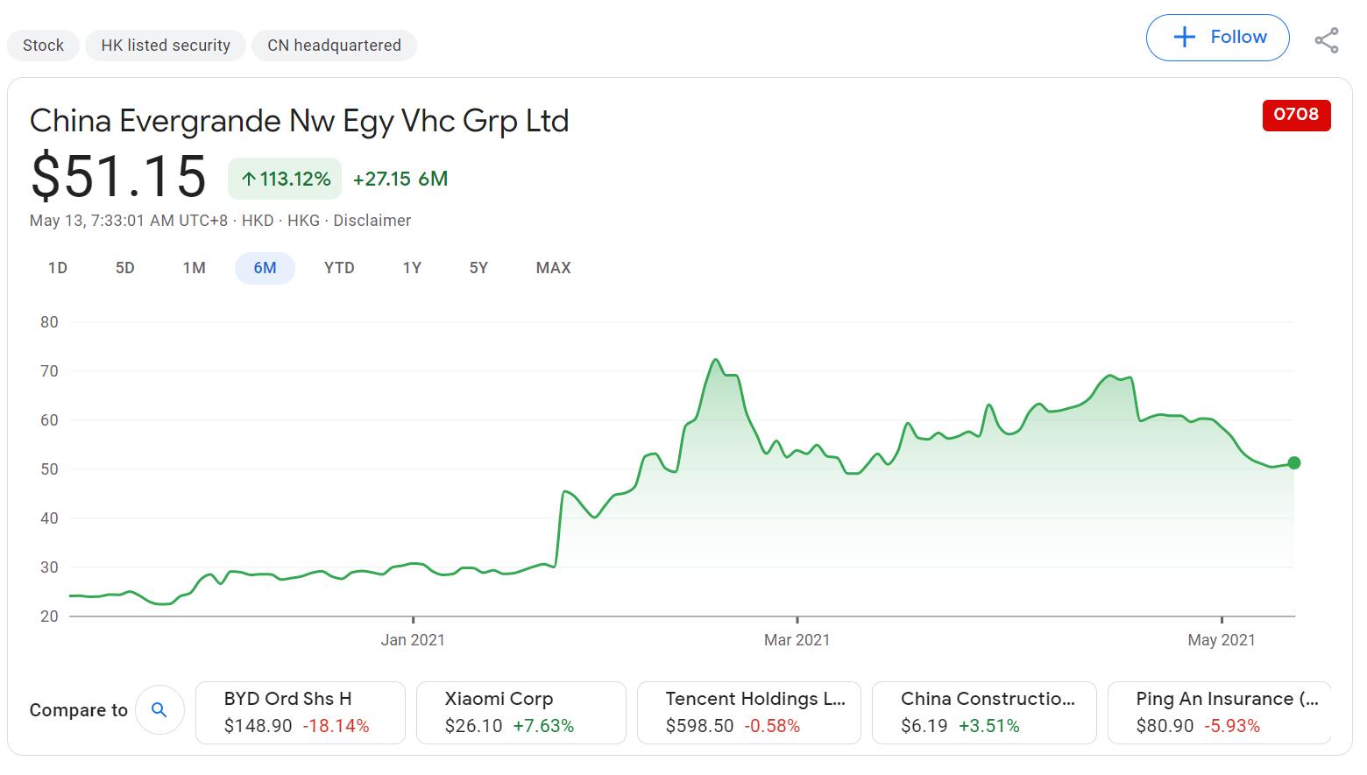The height and width of the screenshot is (775, 1367).
Task: Click the share icon
Action: coord(1328,39)
